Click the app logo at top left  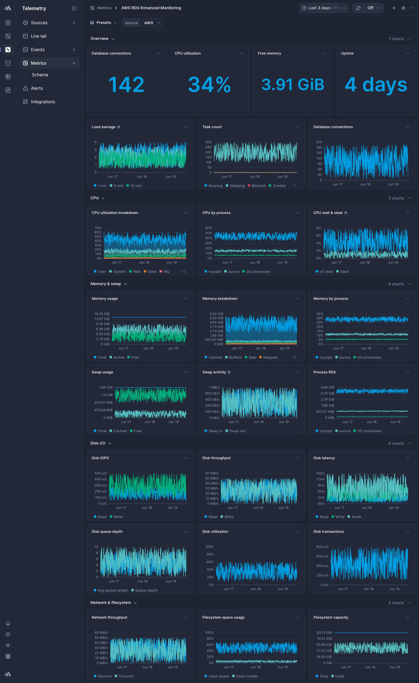coord(8,8)
